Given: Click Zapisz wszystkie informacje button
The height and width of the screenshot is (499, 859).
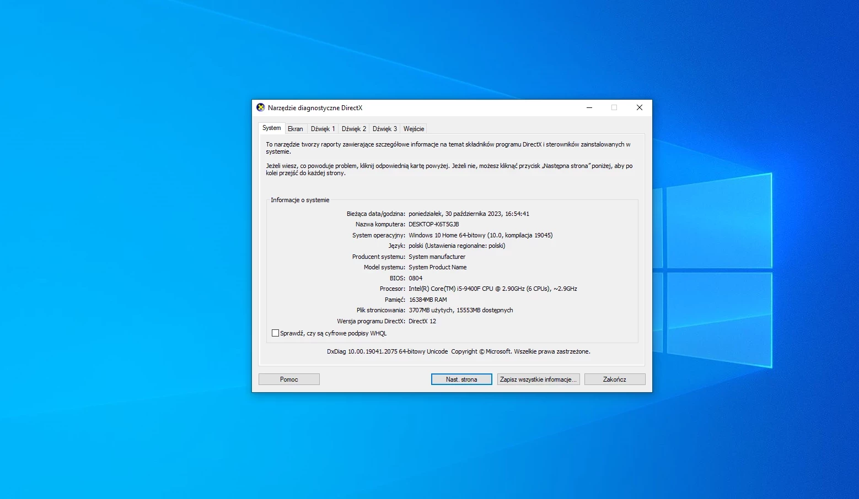Looking at the screenshot, I should pos(538,379).
